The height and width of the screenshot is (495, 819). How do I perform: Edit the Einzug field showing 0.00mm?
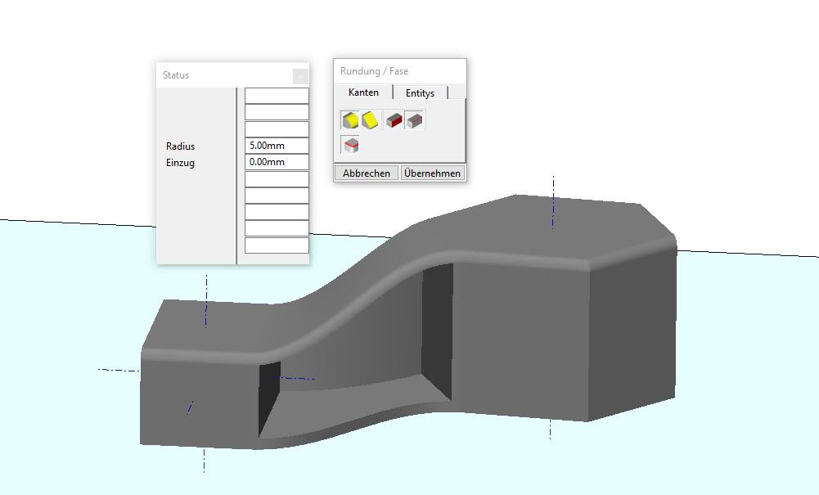(x=277, y=162)
